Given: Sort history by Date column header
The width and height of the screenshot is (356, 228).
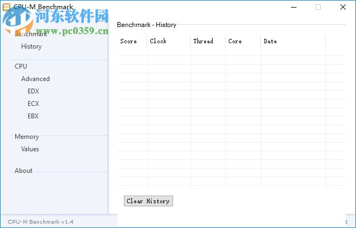Looking at the screenshot, I should [x=293, y=41].
